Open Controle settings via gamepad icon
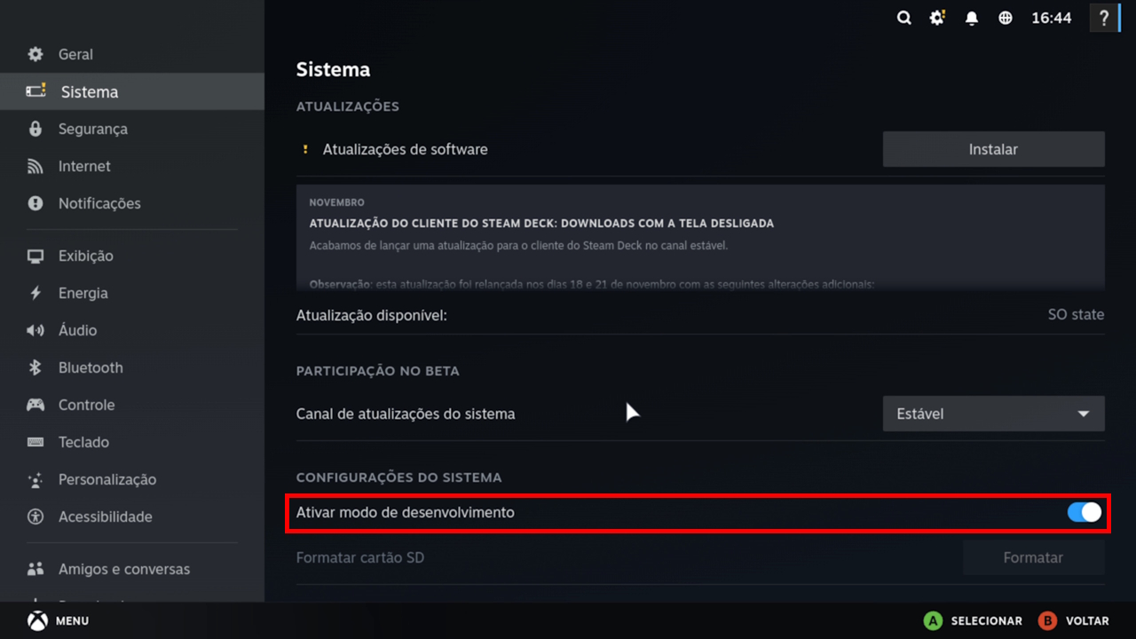The width and height of the screenshot is (1136, 639). pyautogui.click(x=35, y=405)
